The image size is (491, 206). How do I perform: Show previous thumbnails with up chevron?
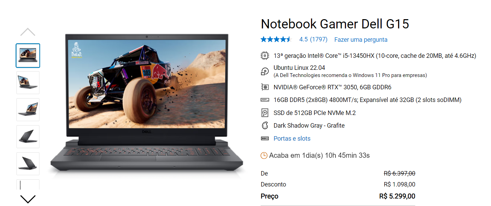(28, 32)
